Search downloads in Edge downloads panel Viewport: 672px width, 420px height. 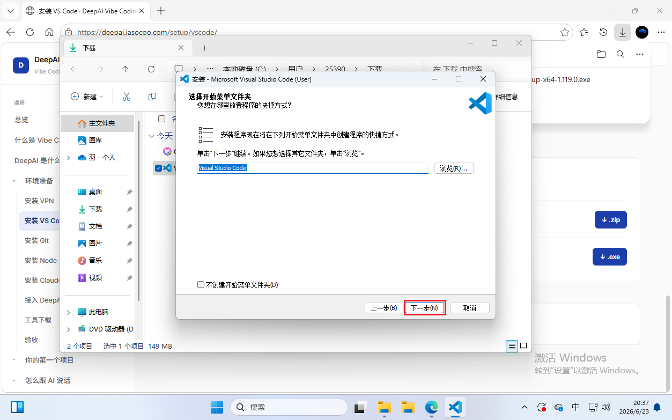pos(620,54)
